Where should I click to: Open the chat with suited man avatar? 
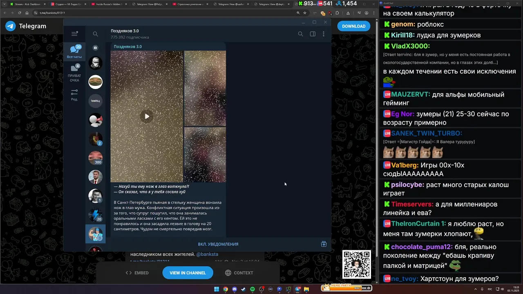point(96,177)
